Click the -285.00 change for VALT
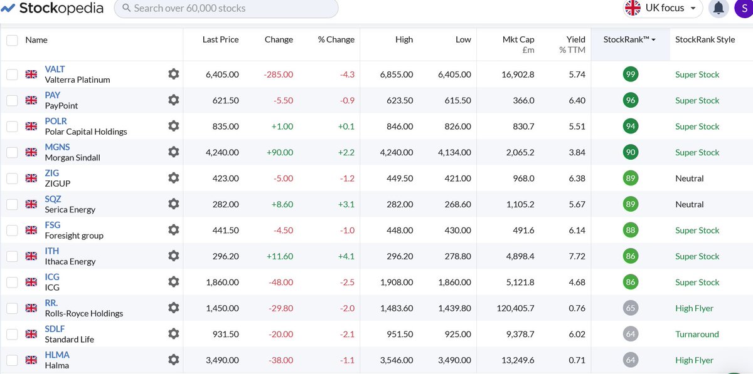This screenshot has height=374, width=753. [x=279, y=75]
